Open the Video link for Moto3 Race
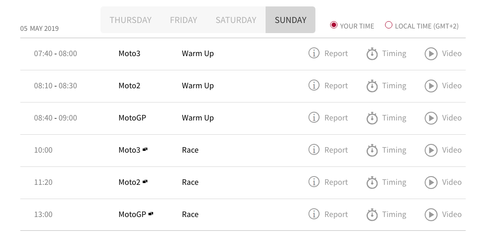The image size is (492, 240). (x=451, y=150)
